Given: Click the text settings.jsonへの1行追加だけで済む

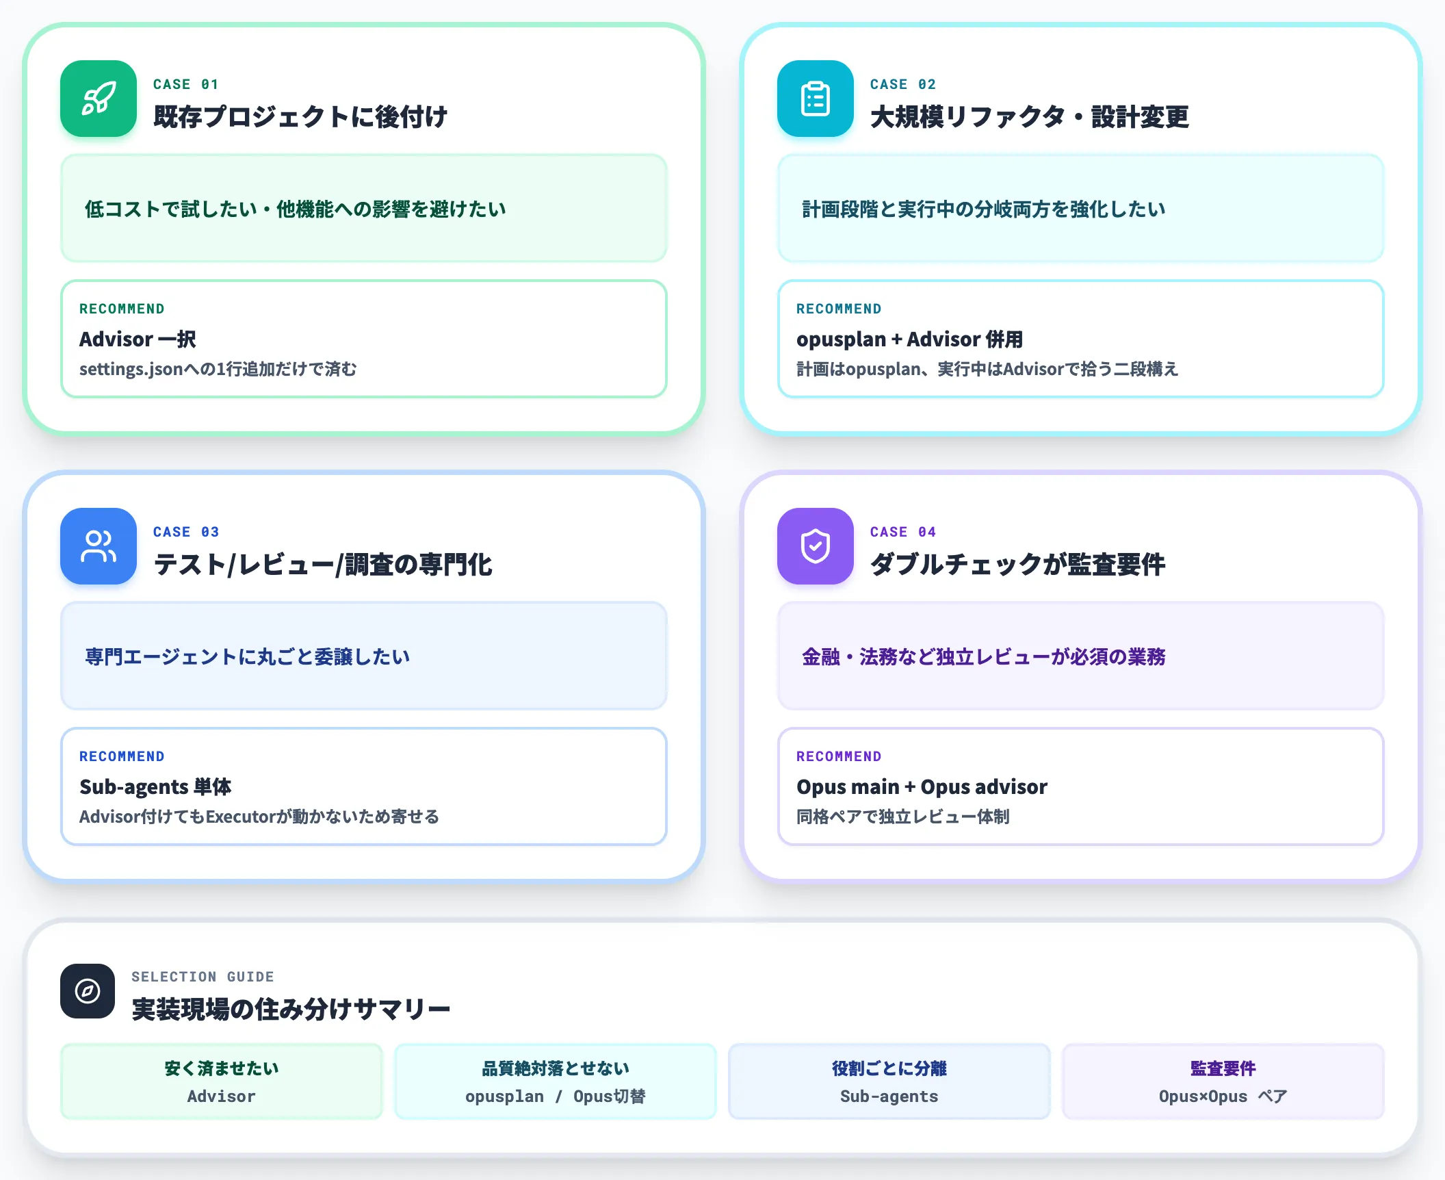Looking at the screenshot, I should coord(218,370).
